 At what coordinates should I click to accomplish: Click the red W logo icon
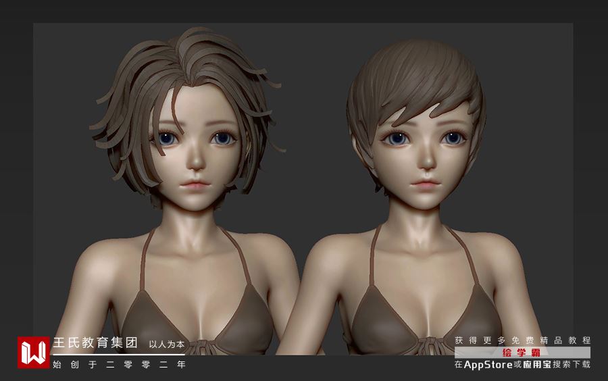33,353
